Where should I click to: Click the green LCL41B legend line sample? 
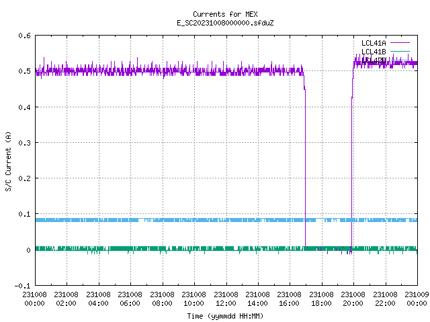[x=400, y=52]
